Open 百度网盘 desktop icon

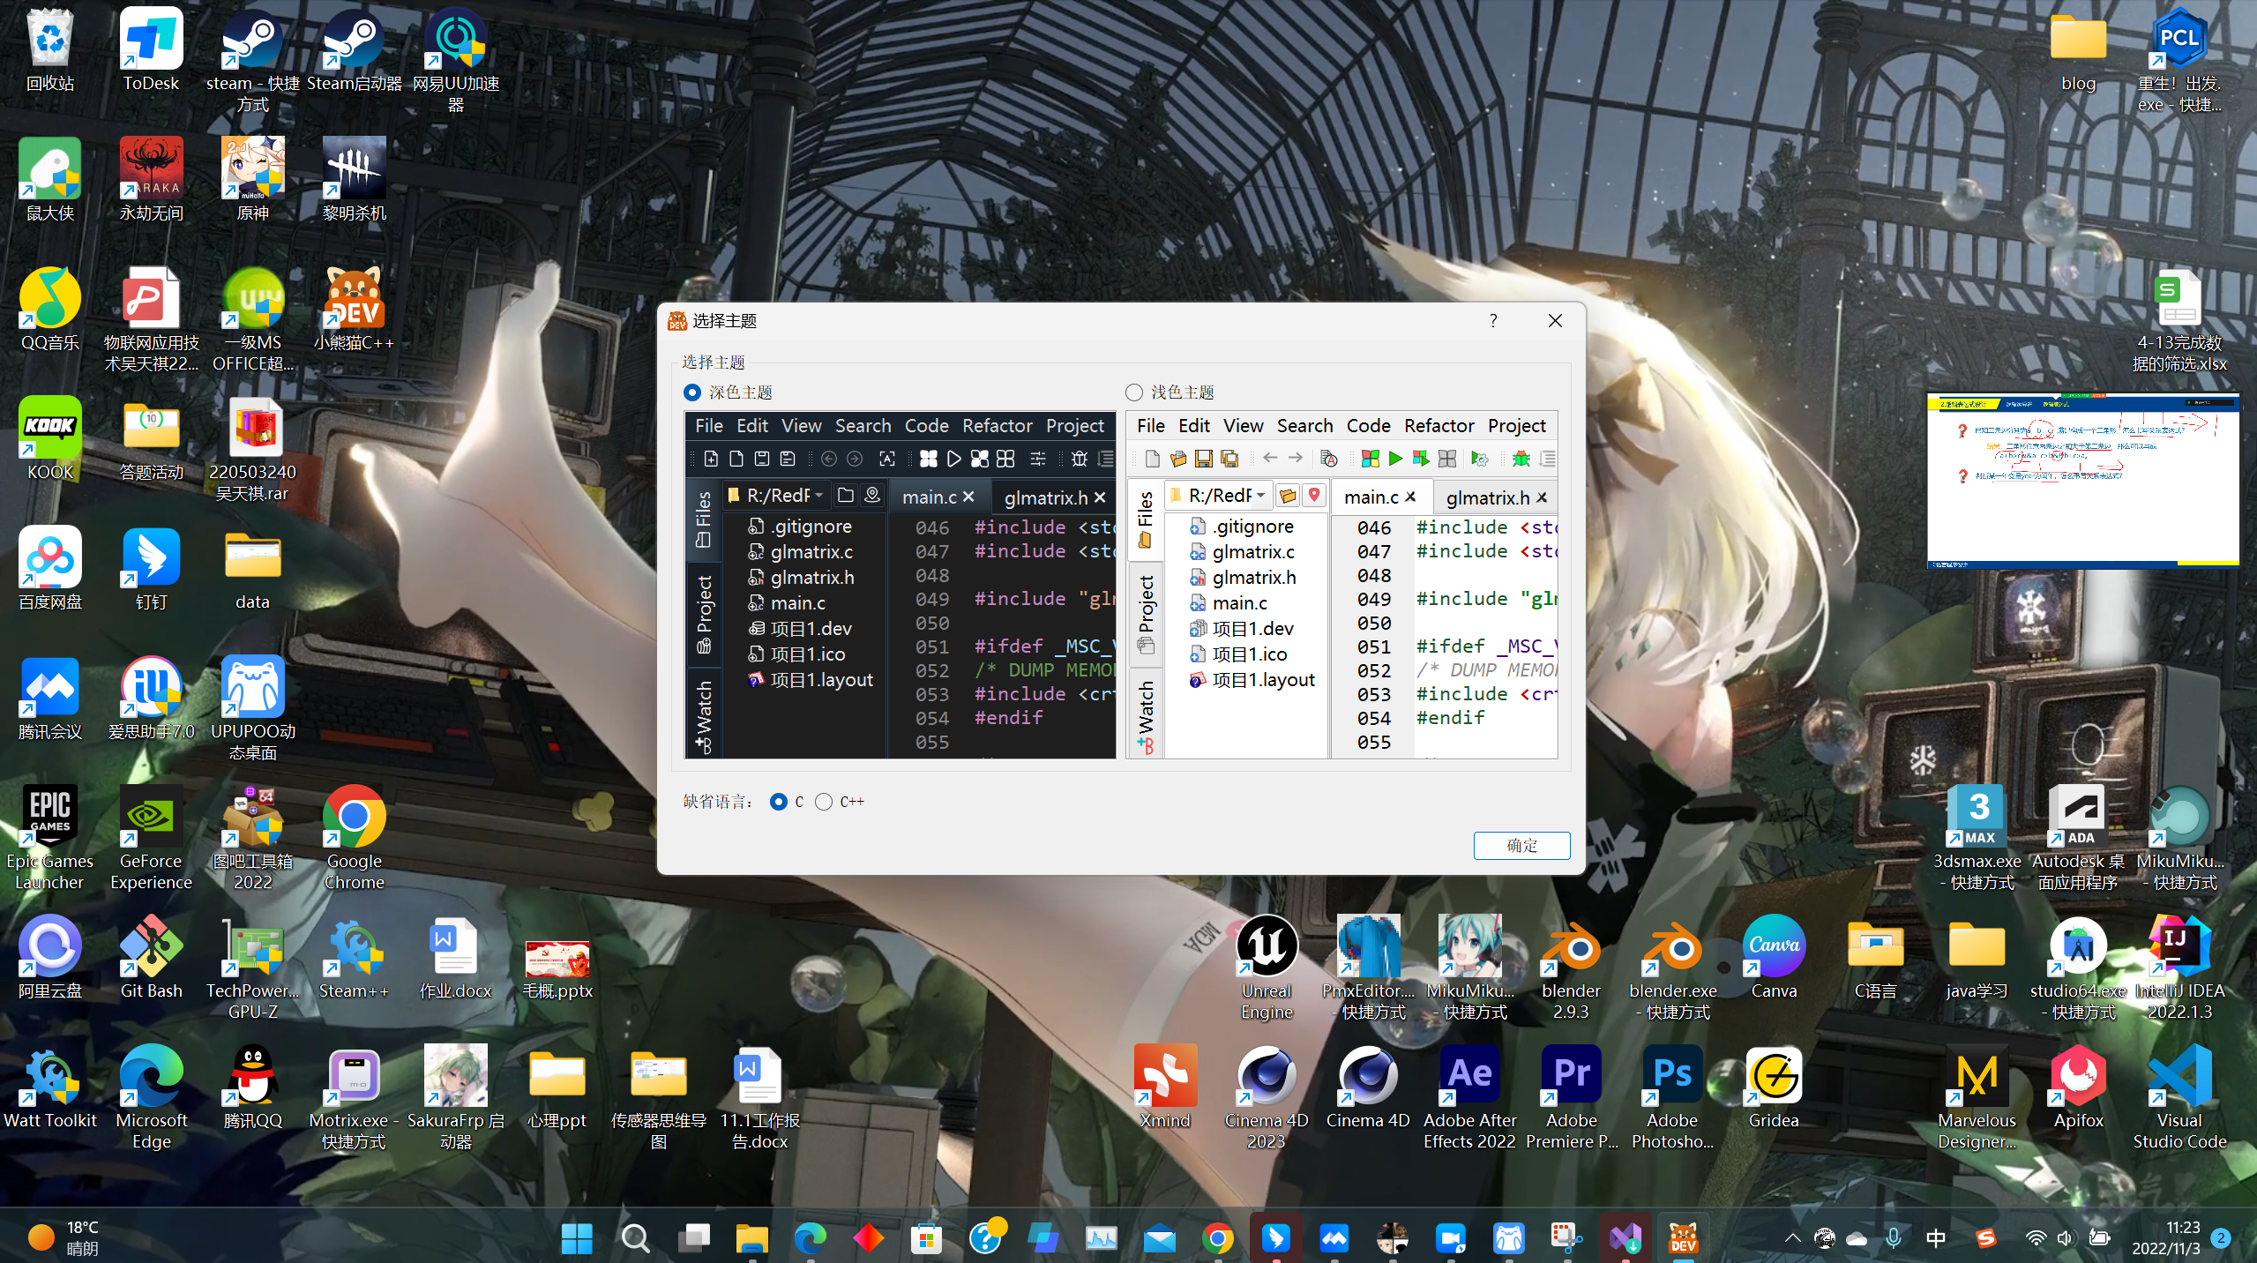[50, 569]
